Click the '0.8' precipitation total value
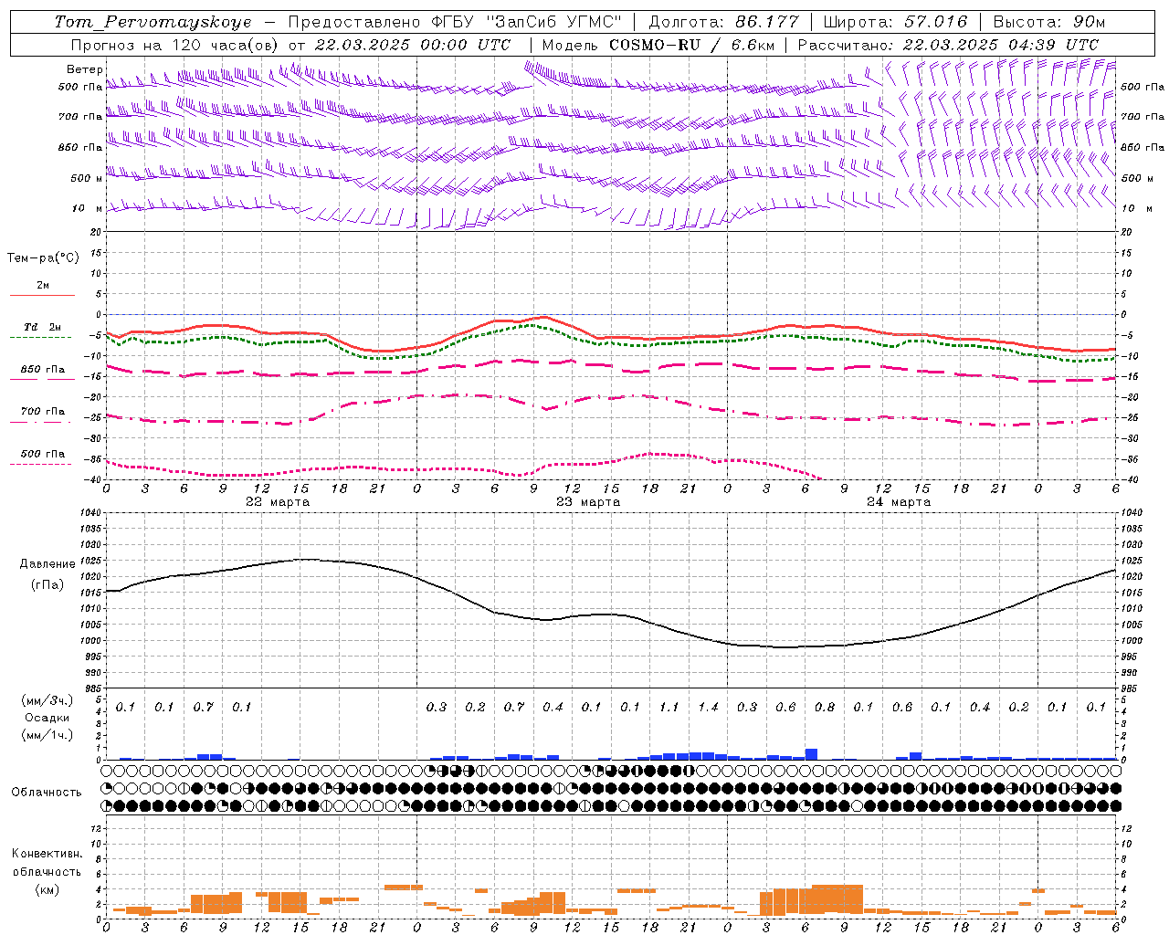The image size is (1169, 935). (x=825, y=707)
